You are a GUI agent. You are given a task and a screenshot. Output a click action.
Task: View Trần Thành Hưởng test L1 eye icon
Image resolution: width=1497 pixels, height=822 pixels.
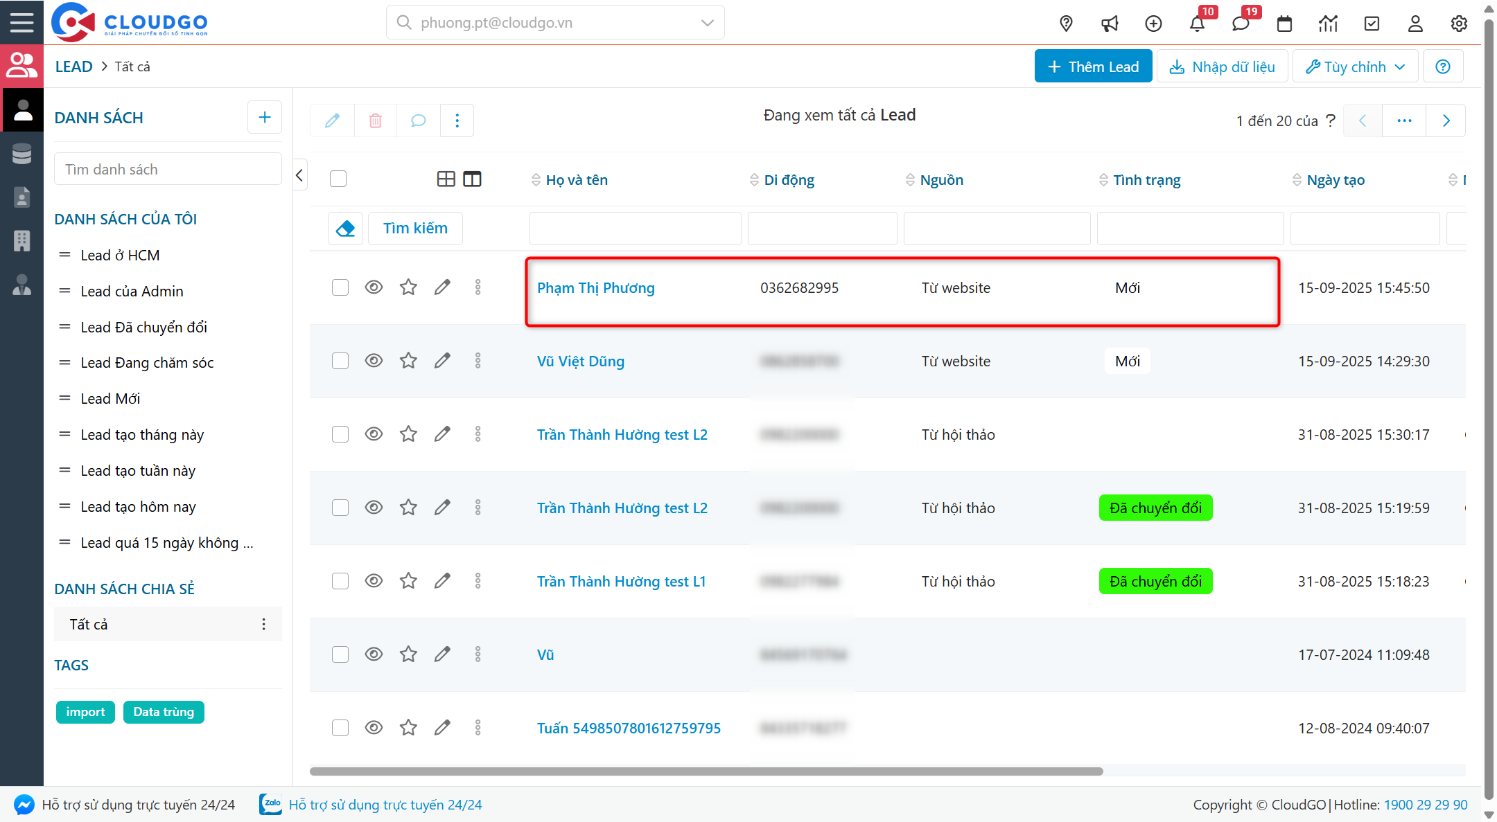tap(374, 581)
